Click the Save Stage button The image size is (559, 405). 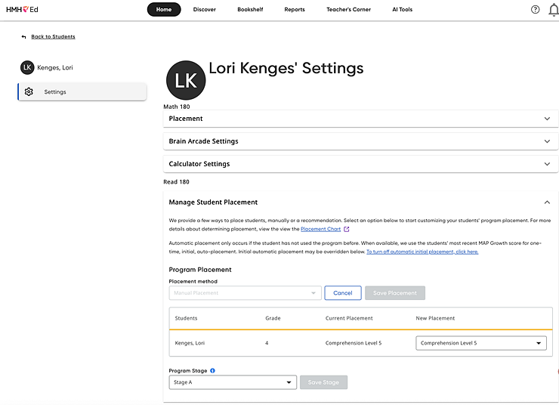click(323, 382)
